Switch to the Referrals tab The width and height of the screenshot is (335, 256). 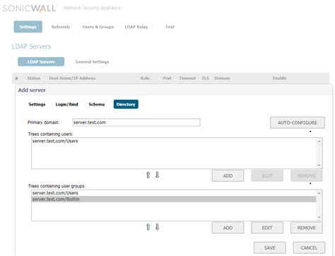[61, 27]
